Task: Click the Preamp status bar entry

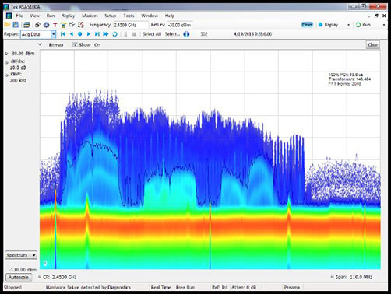Action: click(x=292, y=287)
